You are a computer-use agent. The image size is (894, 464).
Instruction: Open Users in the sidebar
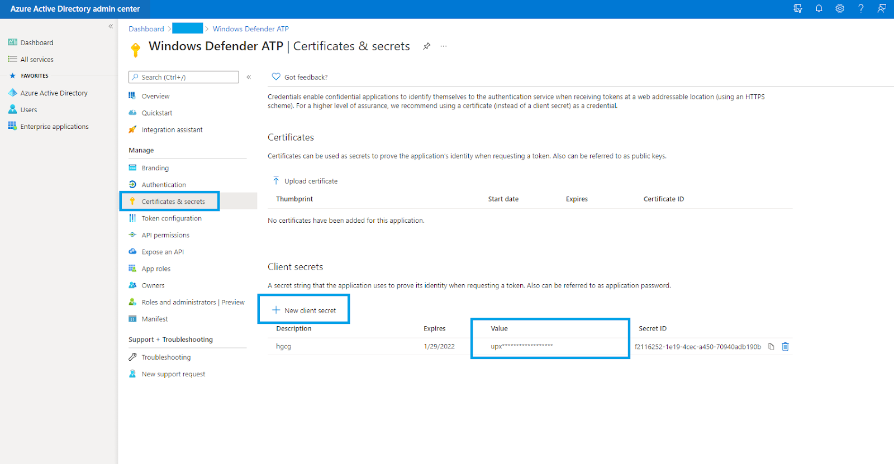[28, 110]
